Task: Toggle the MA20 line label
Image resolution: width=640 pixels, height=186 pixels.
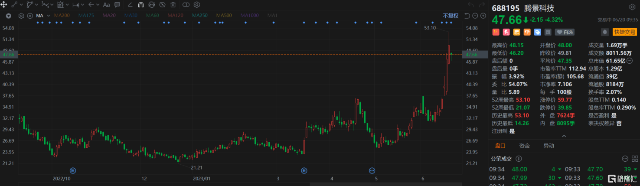Action: point(109,16)
